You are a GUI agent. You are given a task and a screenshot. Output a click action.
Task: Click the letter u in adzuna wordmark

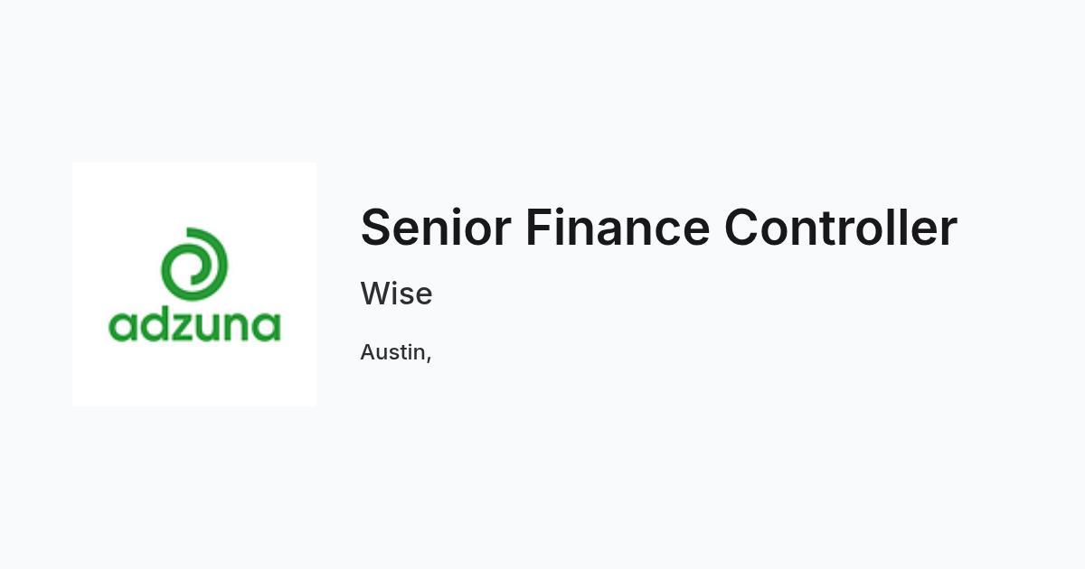[211, 328]
